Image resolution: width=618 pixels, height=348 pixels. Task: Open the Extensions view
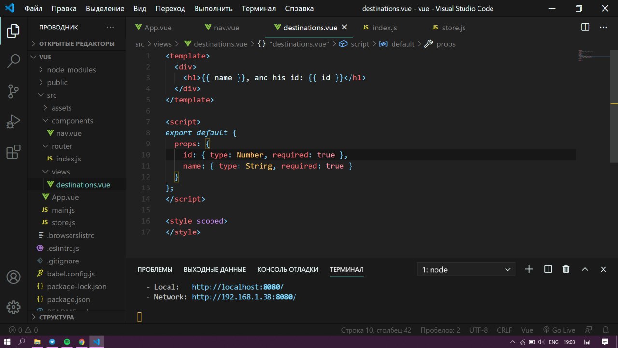pos(14,152)
